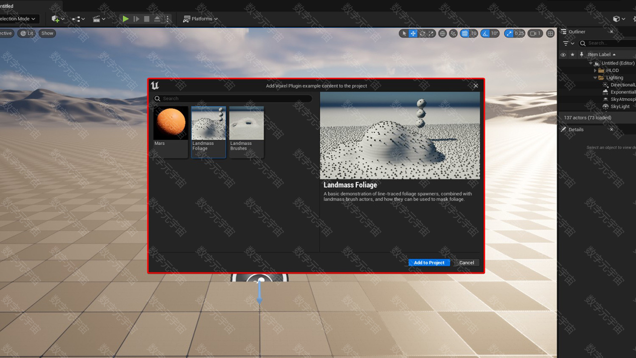The width and height of the screenshot is (636, 358).
Task: Click the surface snapping icon
Action: coord(453,33)
